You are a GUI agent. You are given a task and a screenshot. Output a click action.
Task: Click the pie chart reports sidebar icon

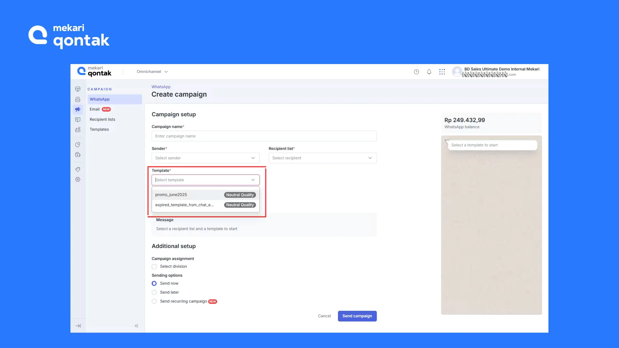[x=78, y=145]
